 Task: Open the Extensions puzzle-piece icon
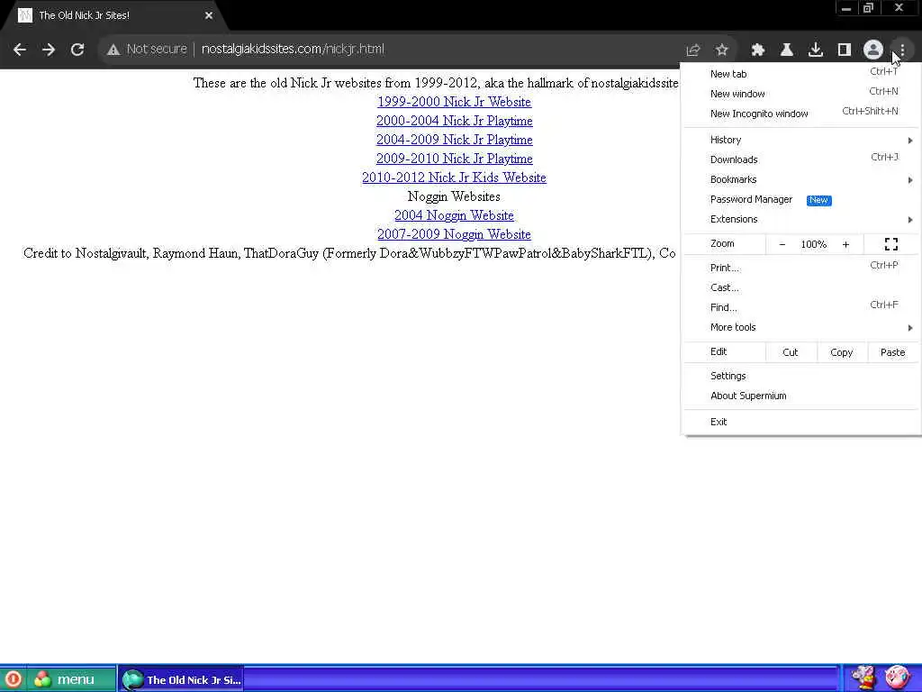758,50
